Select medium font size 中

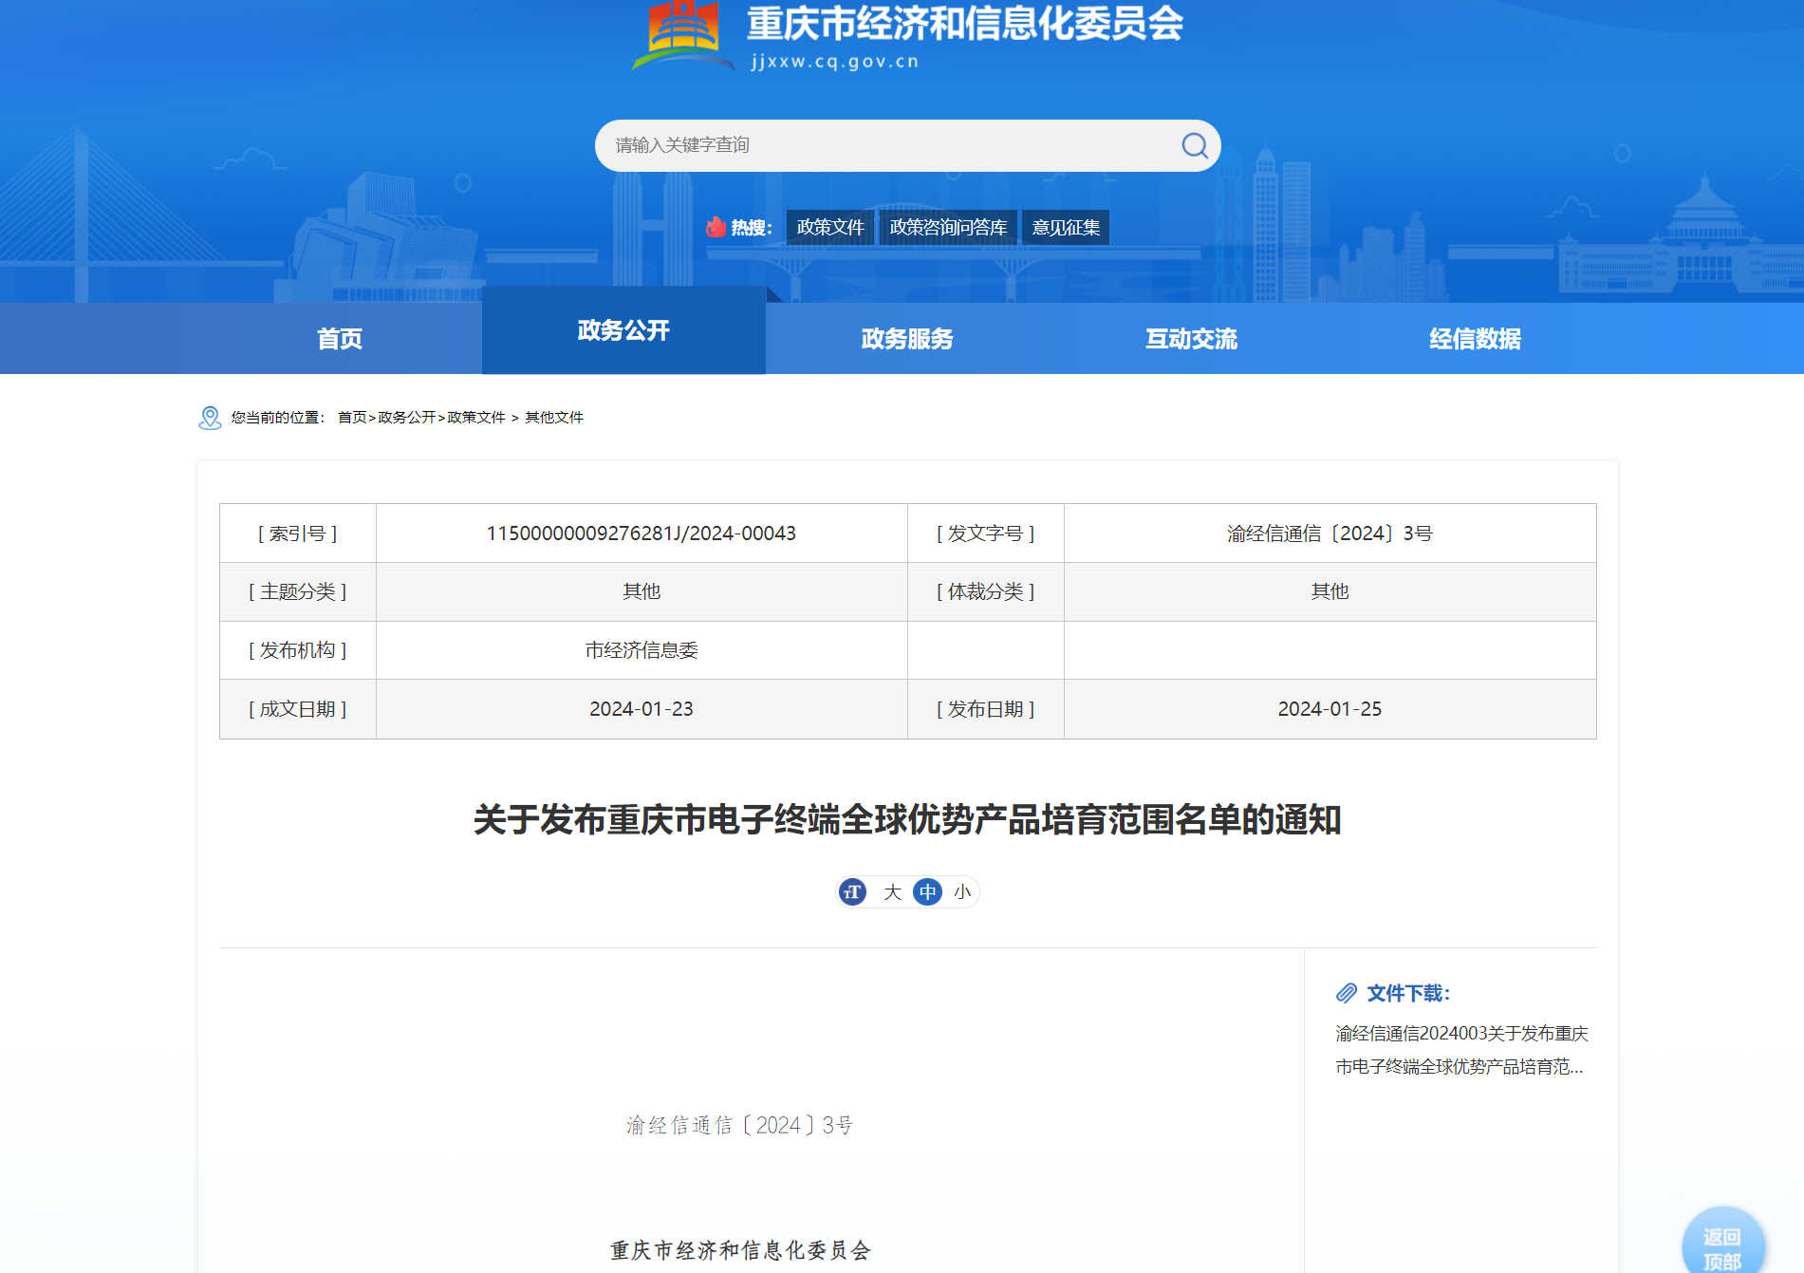point(927,892)
